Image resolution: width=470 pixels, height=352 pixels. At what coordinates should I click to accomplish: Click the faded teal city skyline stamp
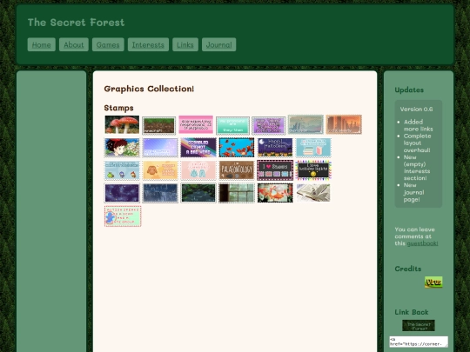click(305, 124)
